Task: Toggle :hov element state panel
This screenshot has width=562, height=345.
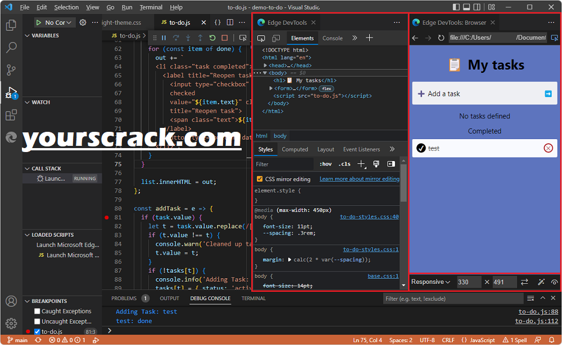Action: pyautogui.click(x=325, y=164)
